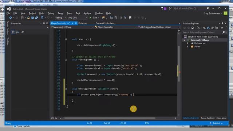Switch to the CameraController.cs tab
Screen dimensions: 233x131
tap(106, 23)
